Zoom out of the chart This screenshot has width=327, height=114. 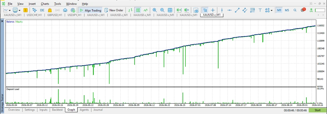click(x=162, y=10)
